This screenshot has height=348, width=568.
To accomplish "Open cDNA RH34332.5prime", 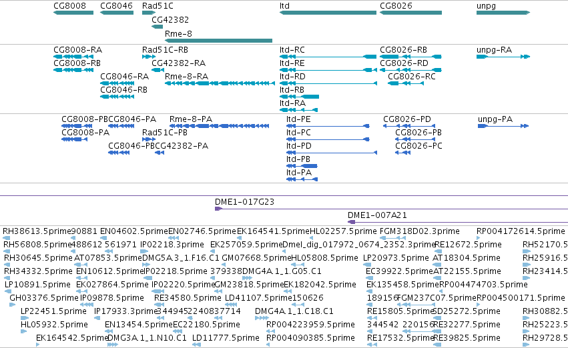I will click(7, 278).
